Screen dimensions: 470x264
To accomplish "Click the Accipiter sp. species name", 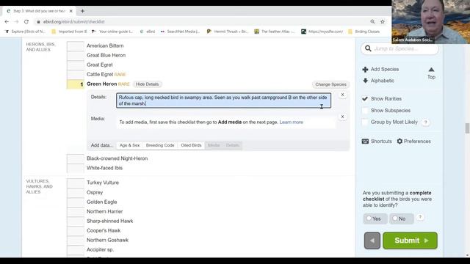I will point(100,250).
